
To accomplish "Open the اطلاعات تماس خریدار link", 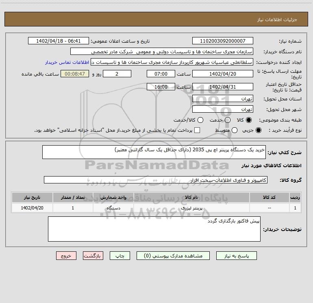I will coord(67,62).
